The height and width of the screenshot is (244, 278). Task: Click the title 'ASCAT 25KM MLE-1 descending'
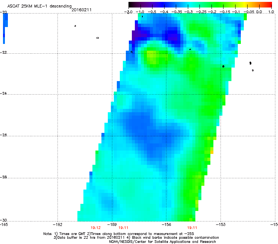[39, 6]
